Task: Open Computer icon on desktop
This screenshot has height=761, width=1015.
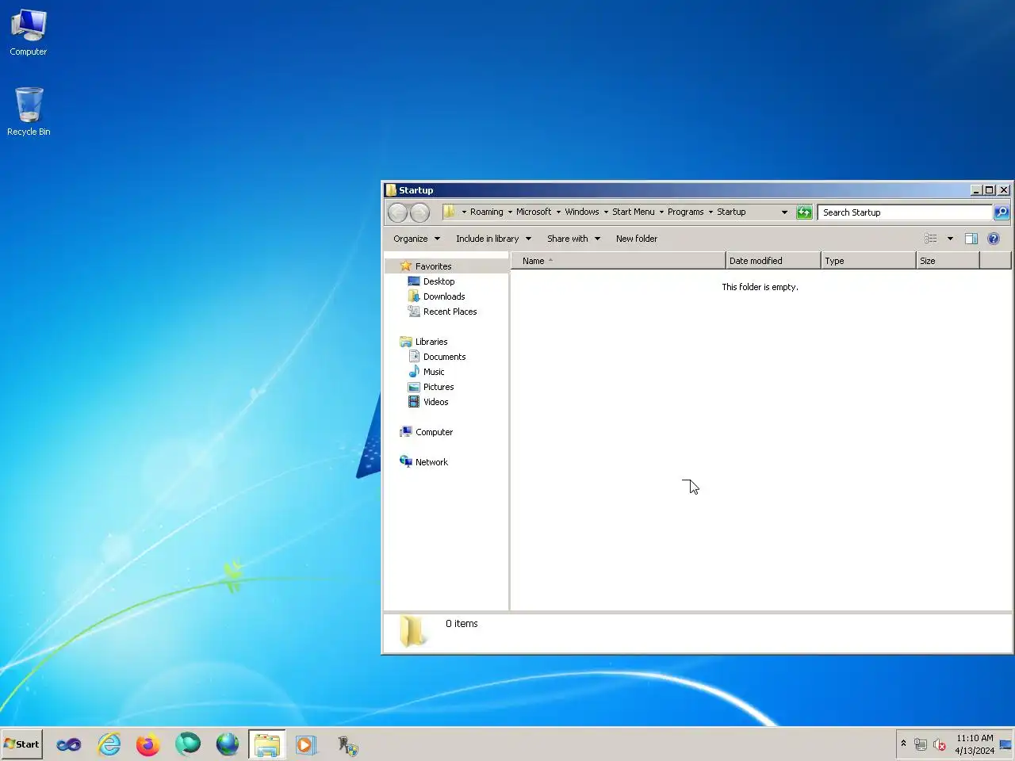Action: point(29,33)
